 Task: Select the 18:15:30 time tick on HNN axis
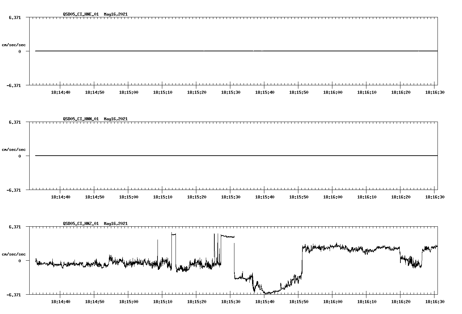click(x=231, y=196)
